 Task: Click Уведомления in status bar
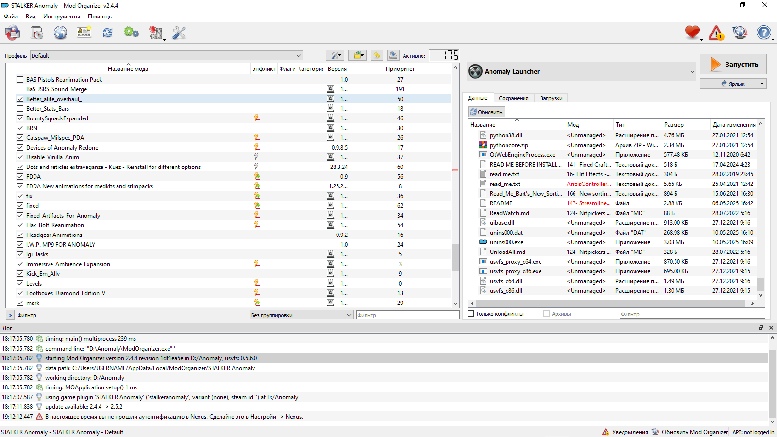point(625,432)
